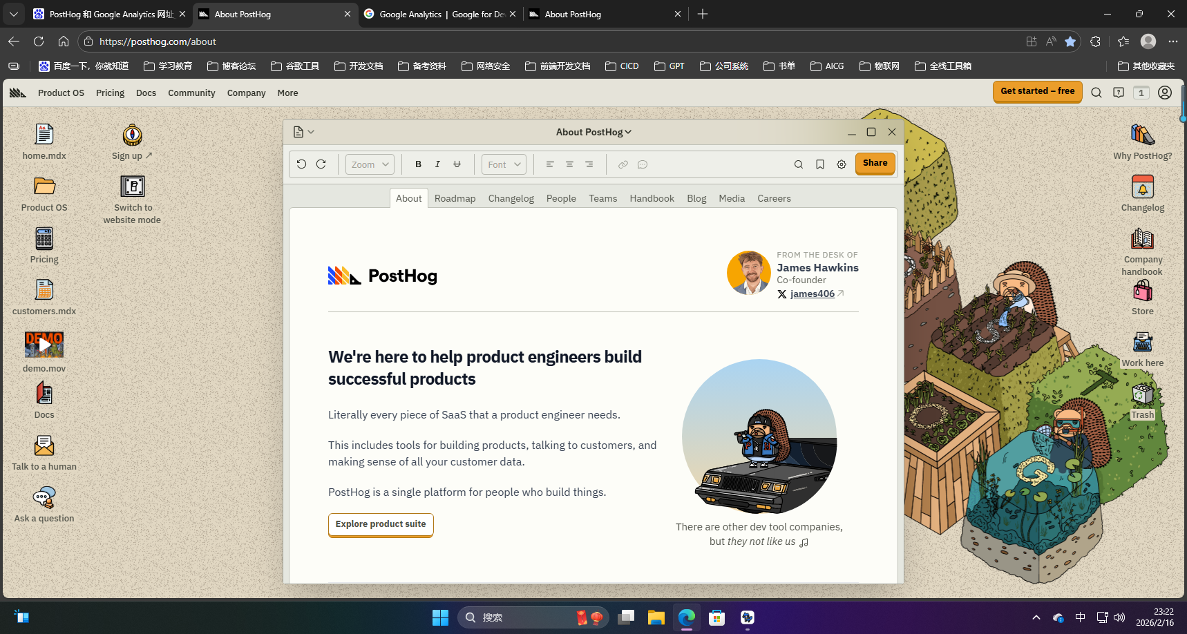Screen dimensions: 1187x634
Task: Open the home.mdx desktop icon
Action: (x=44, y=142)
